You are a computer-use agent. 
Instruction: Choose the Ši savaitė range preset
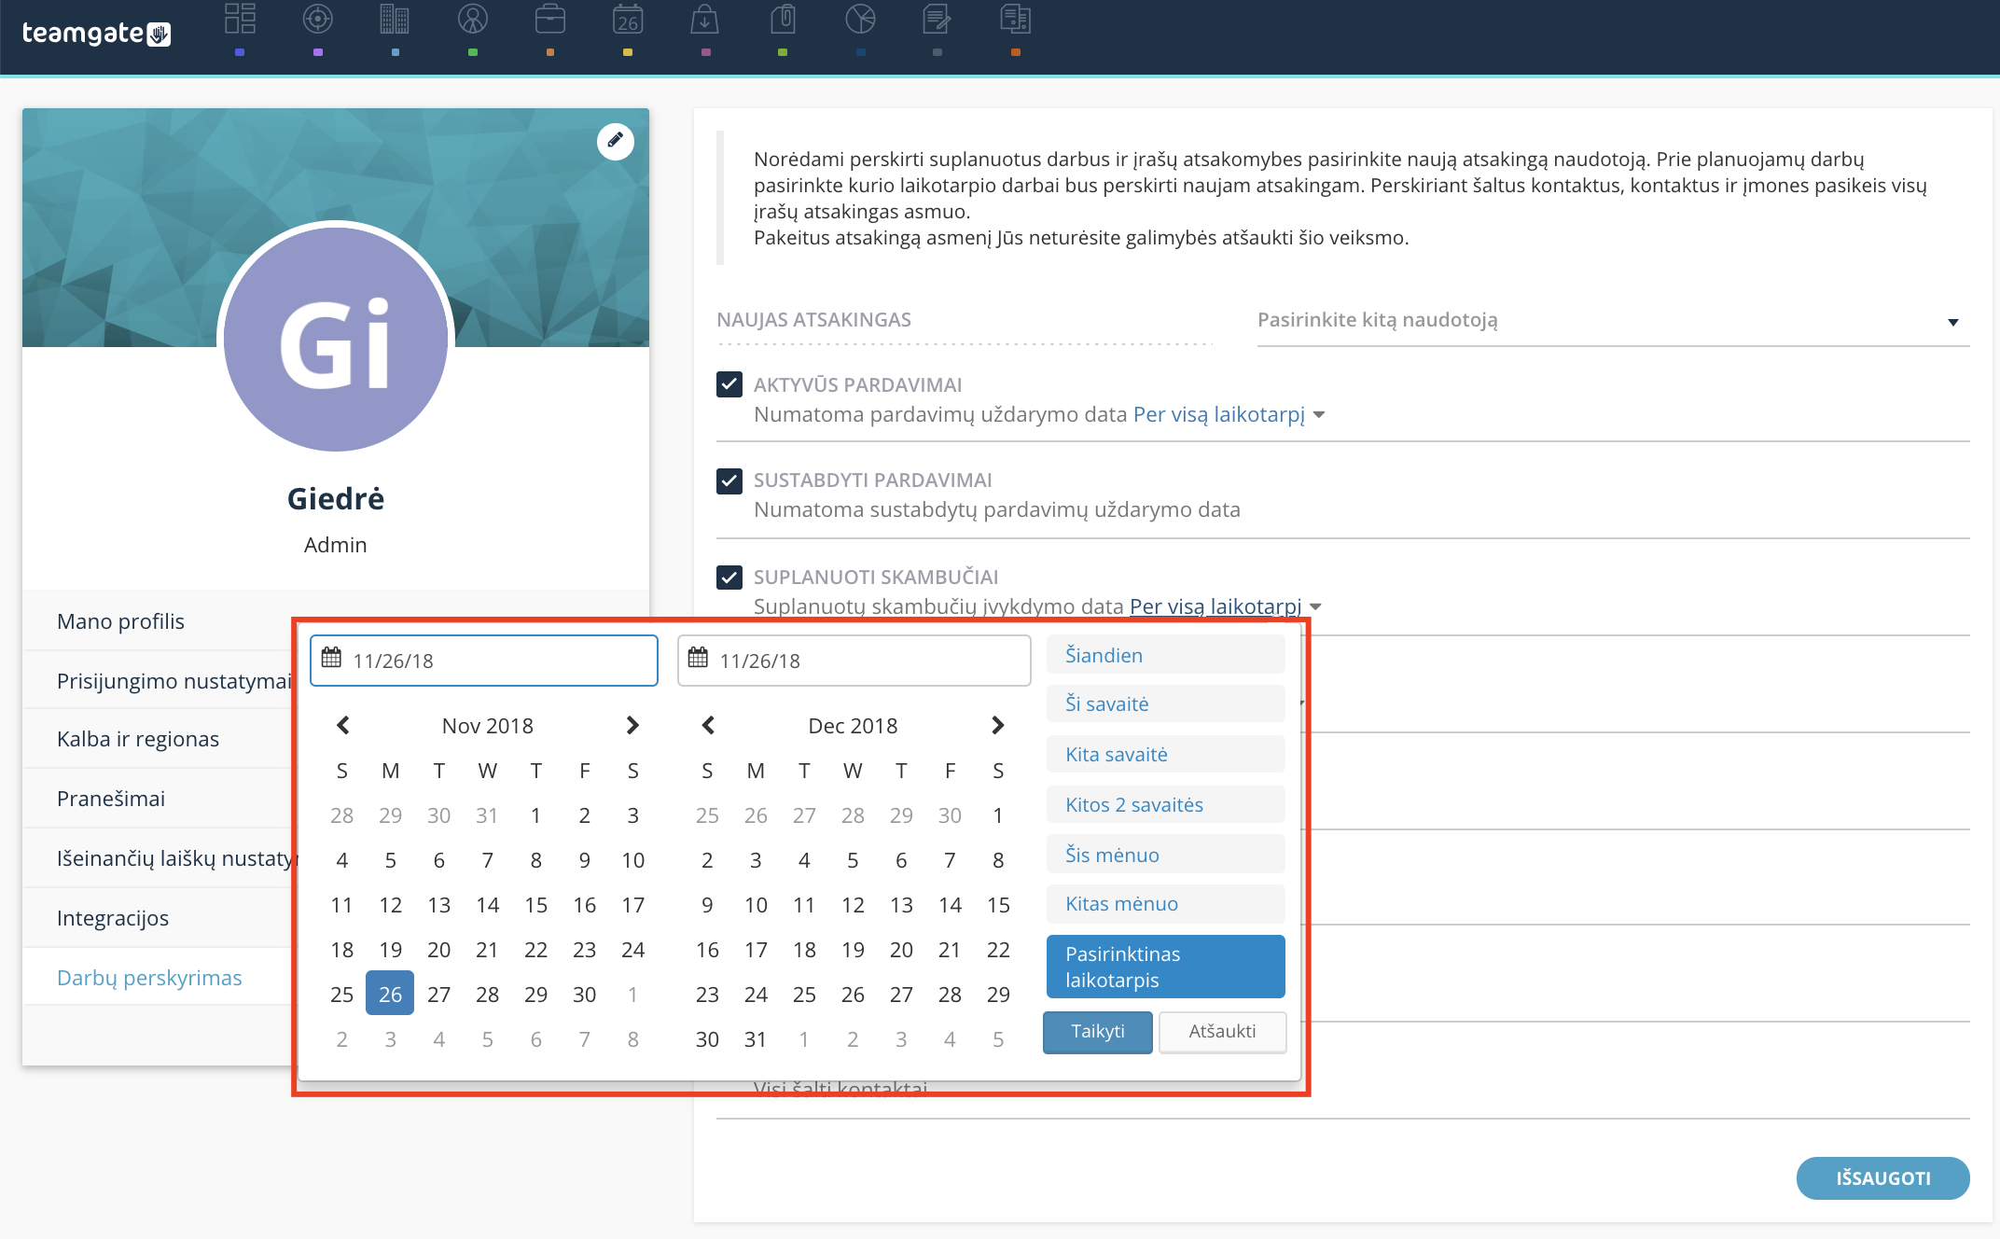pos(1166,704)
